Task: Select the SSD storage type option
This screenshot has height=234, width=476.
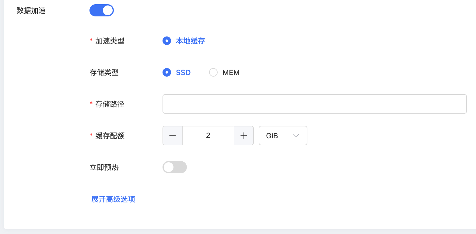Action: coord(167,72)
